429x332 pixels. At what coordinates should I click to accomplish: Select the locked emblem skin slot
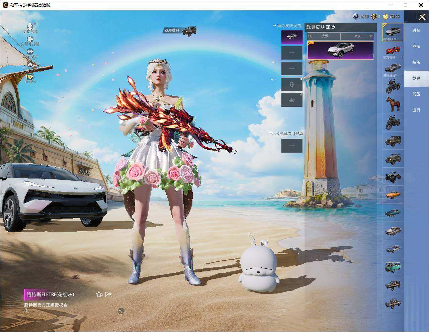click(292, 84)
